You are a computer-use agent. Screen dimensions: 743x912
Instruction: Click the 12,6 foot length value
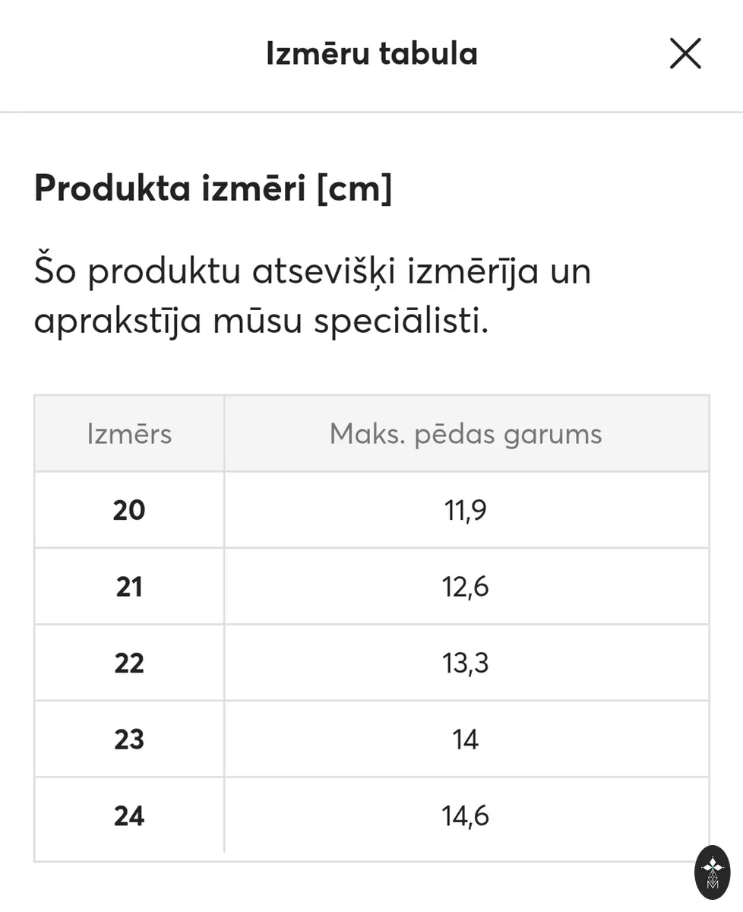(x=466, y=587)
